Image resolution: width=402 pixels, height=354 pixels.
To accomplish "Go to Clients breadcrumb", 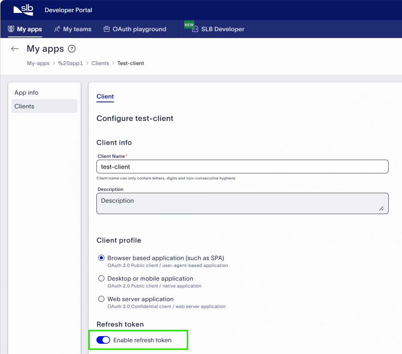I will (100, 63).
